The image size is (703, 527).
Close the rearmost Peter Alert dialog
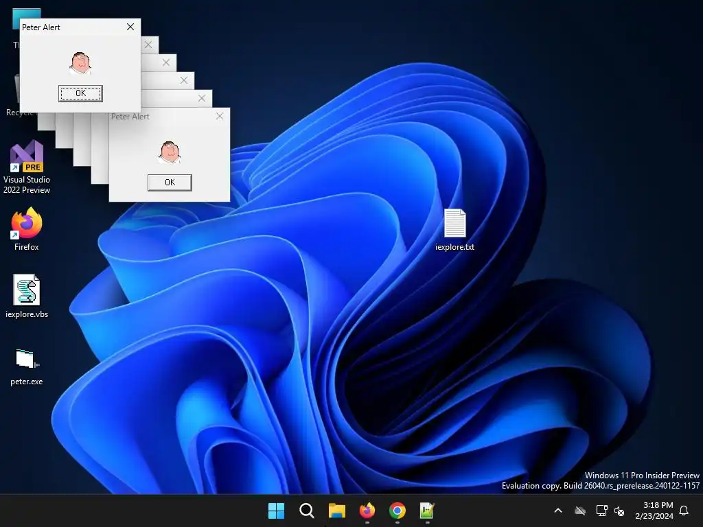(220, 116)
